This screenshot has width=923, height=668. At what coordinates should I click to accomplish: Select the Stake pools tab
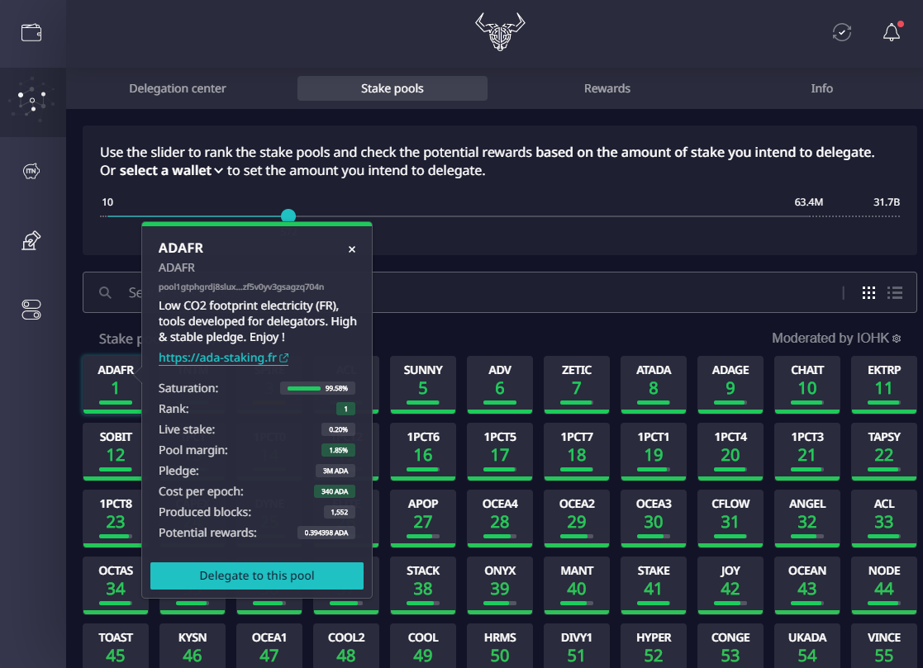click(392, 88)
